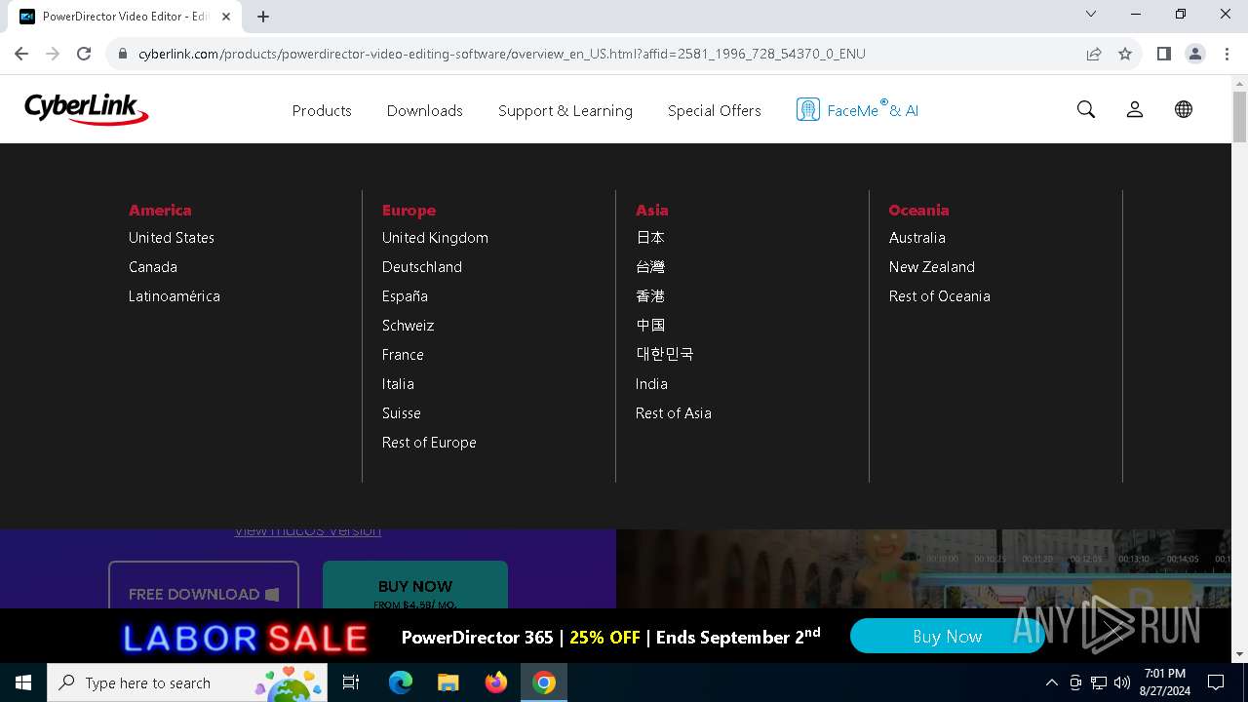Image resolution: width=1248 pixels, height=702 pixels.
Task: Choose India region
Action: 651,383
